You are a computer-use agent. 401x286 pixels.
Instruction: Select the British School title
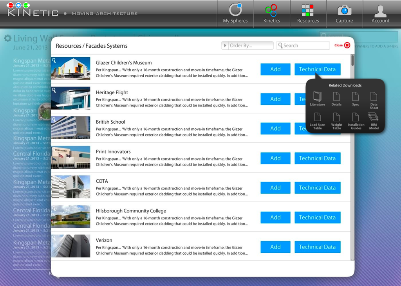pos(110,122)
